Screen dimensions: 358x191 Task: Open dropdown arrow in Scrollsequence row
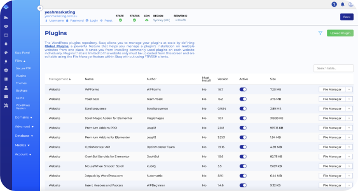click(349, 109)
